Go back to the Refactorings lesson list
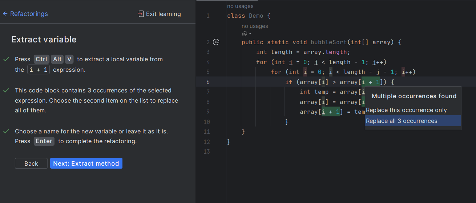The width and height of the screenshot is (476, 203). (x=29, y=14)
